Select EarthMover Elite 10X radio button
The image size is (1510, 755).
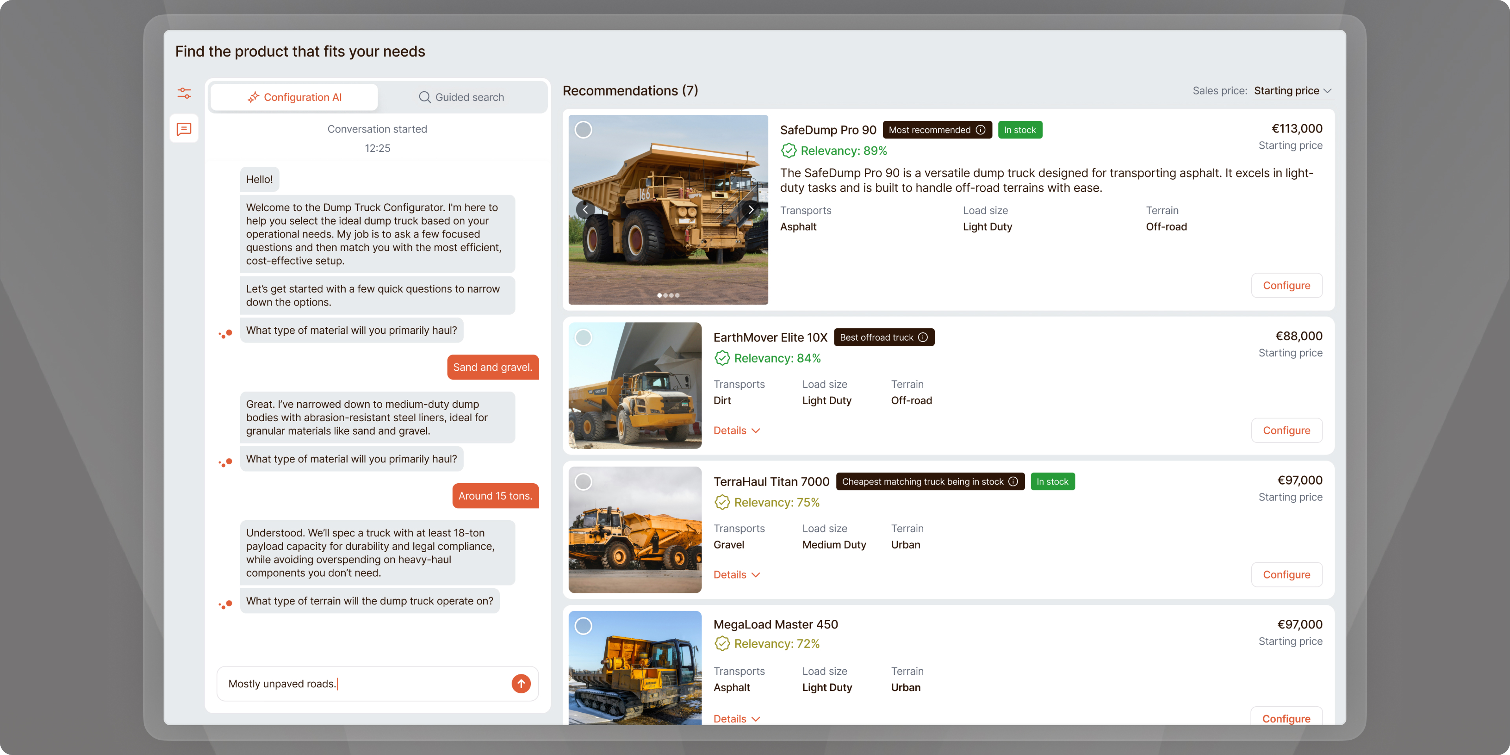point(583,338)
